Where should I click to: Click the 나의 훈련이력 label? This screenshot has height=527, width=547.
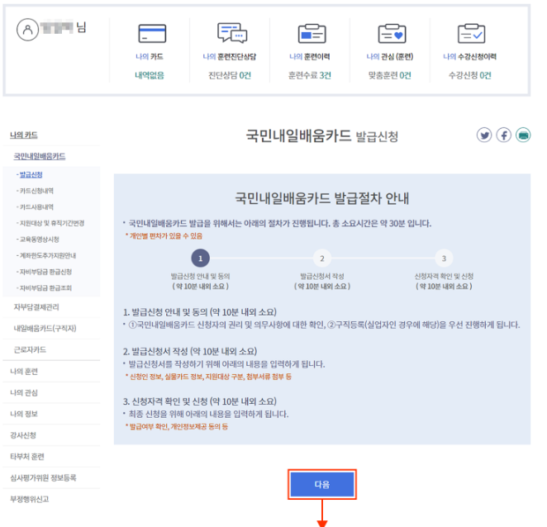click(x=309, y=56)
